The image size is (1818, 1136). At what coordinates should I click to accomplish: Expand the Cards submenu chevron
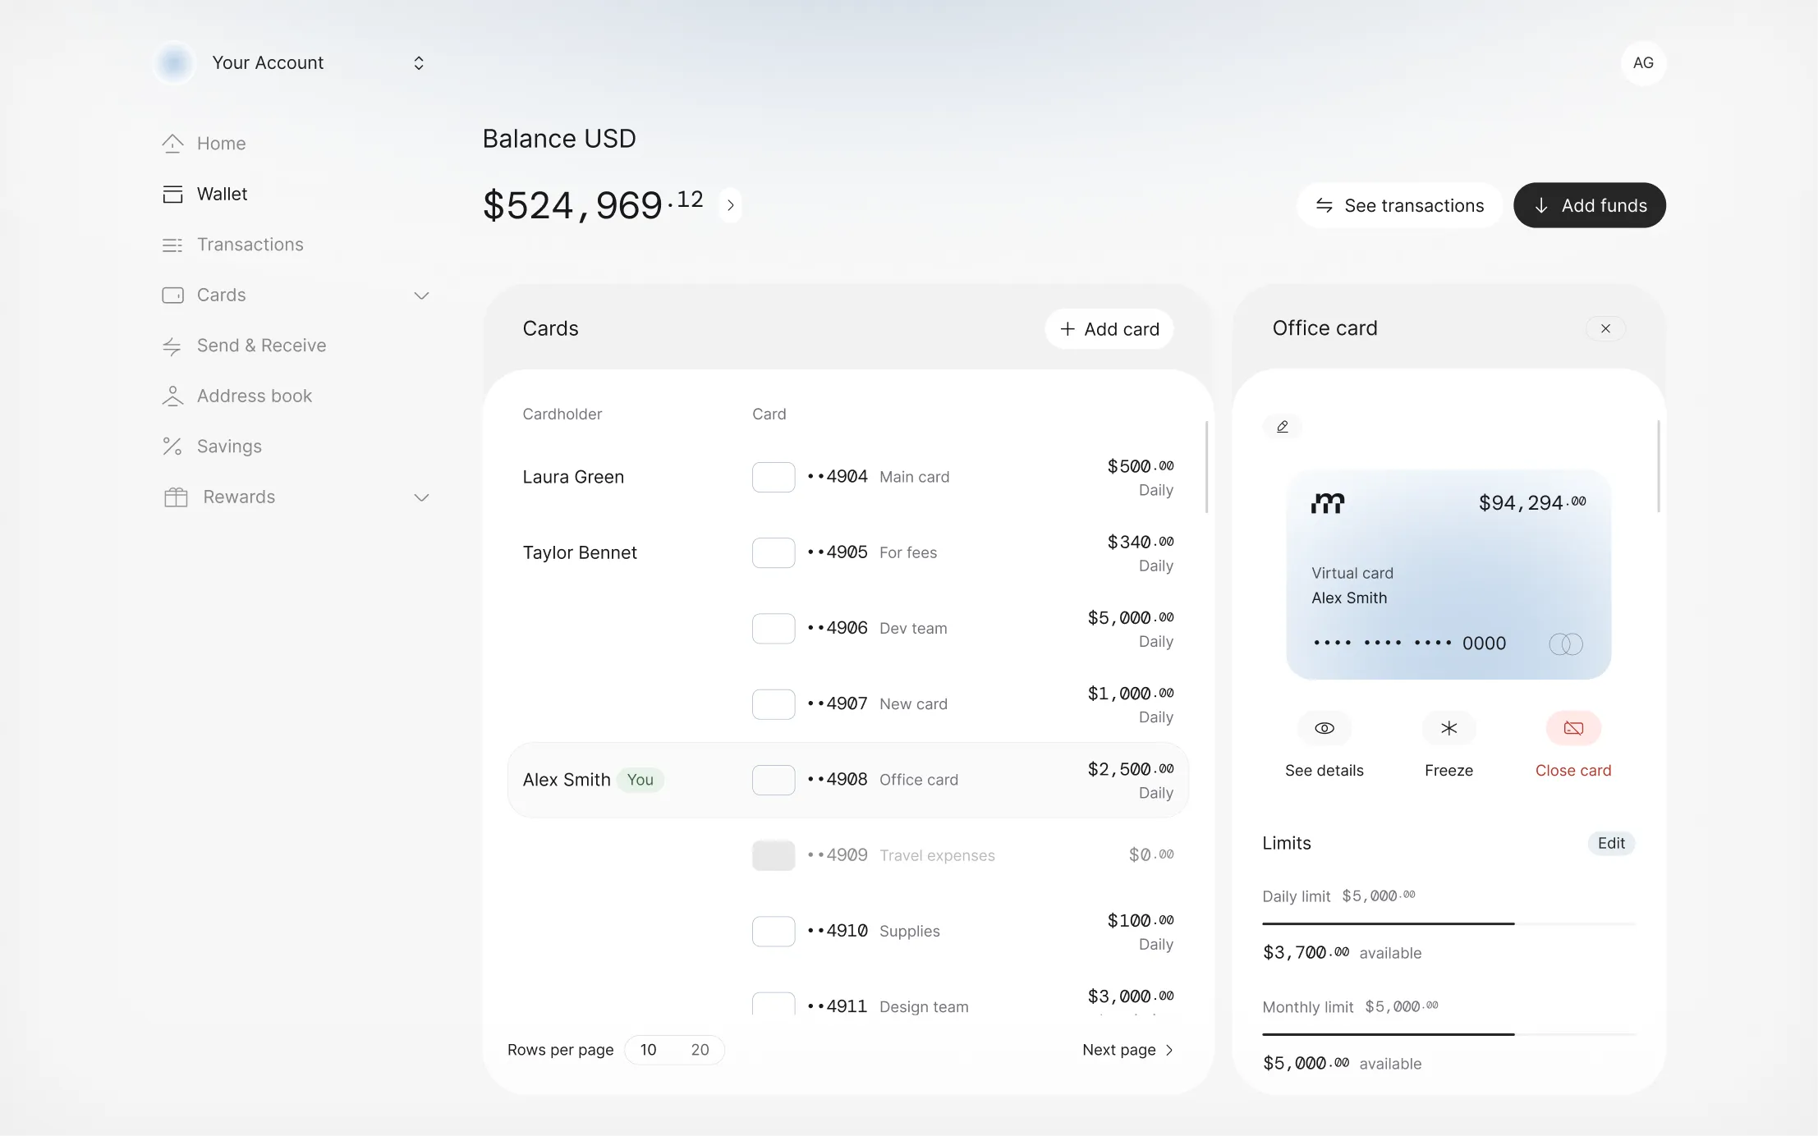[422, 295]
